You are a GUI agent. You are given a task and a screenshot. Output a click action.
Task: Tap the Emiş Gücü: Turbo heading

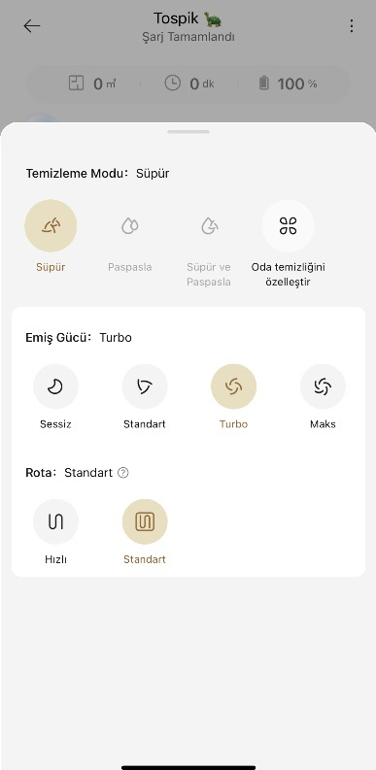click(79, 338)
